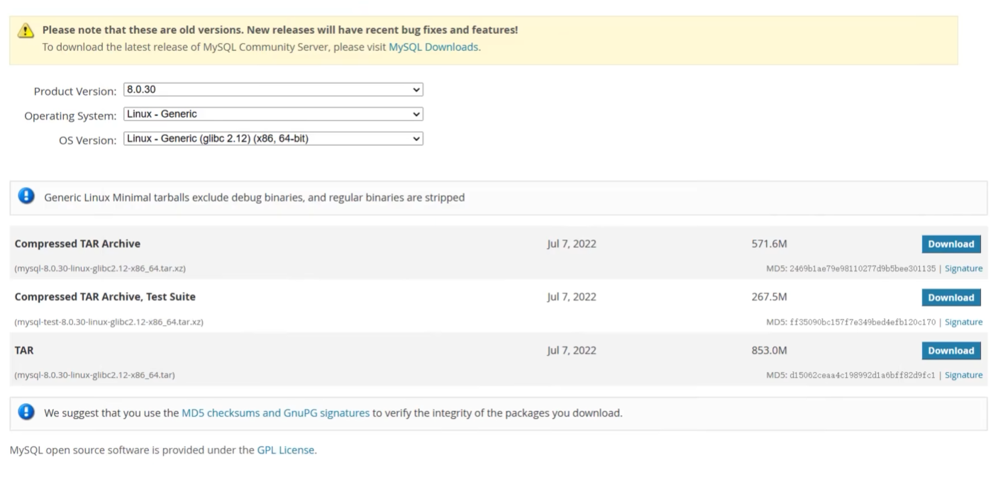This screenshot has height=479, width=998.
Task: Click the blue info icon beside Generic Linux Minimal
Action: 26,196
